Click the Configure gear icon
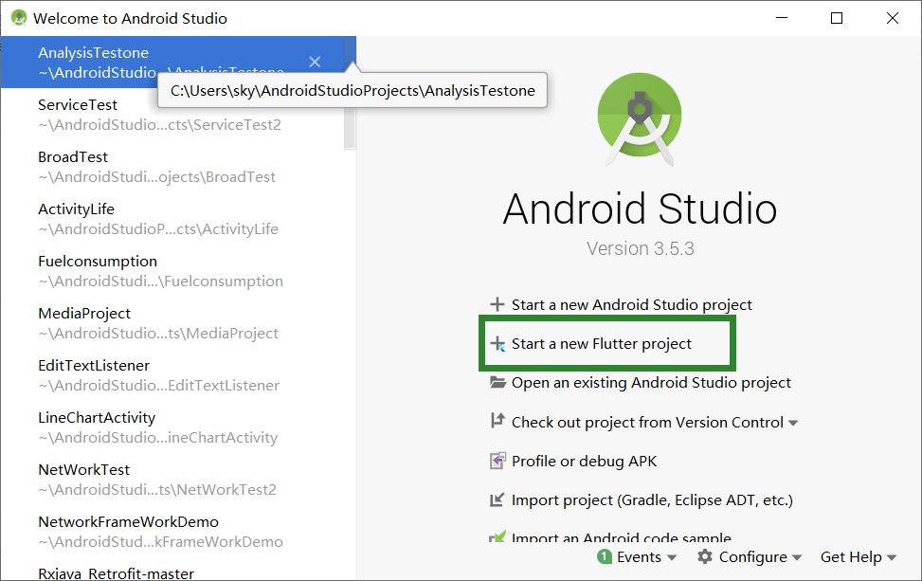This screenshot has height=581, width=922. click(x=704, y=556)
